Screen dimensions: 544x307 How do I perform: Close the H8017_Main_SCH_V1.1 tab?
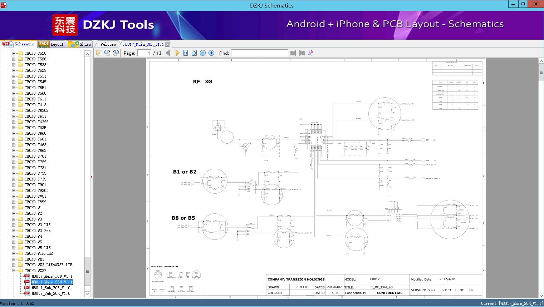pyautogui.click(x=167, y=44)
